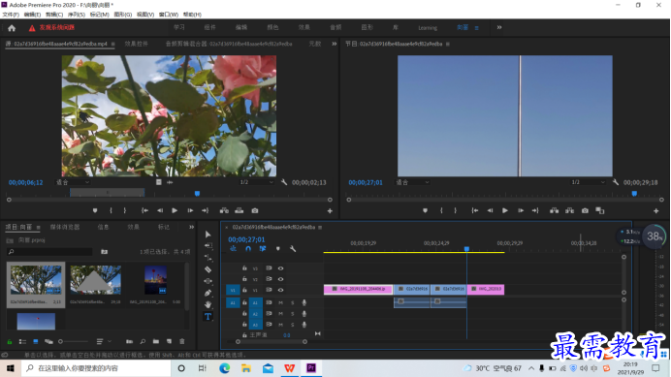Screen dimensions: 671x377
Task: Select the Track Select Forward tool
Action: [x=208, y=245]
